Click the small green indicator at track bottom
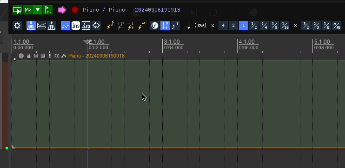 click(x=7, y=148)
